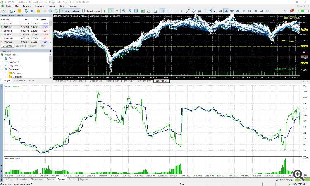Open the Графики menu
This screenshot has height=186, width=310.
click(39, 6)
